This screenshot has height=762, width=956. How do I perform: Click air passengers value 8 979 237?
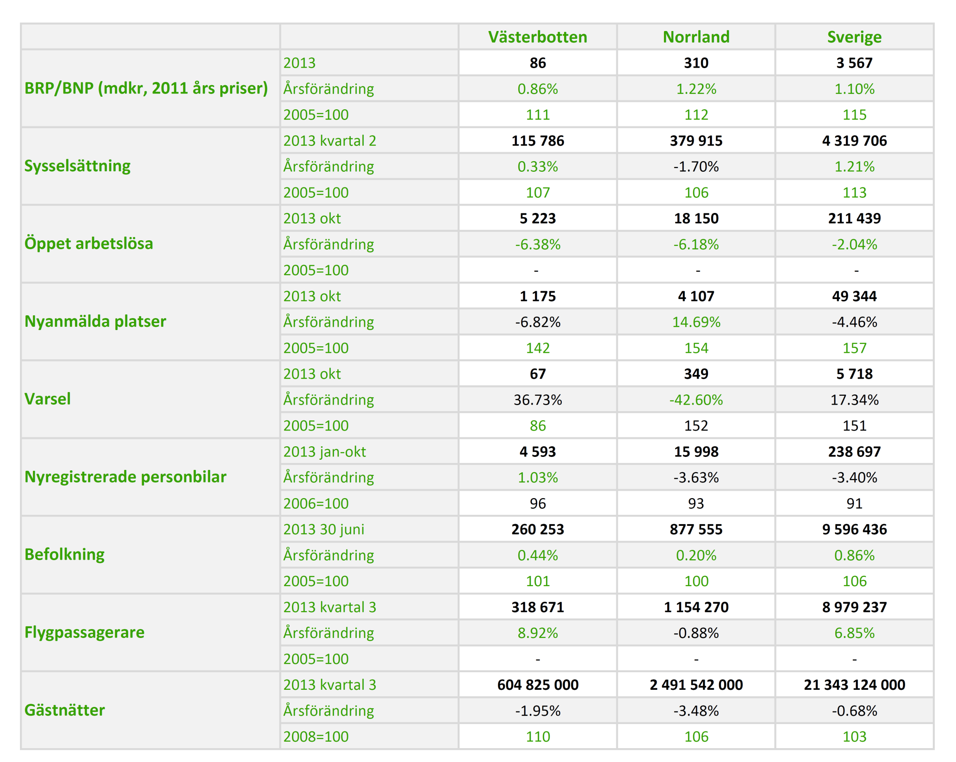tap(854, 607)
